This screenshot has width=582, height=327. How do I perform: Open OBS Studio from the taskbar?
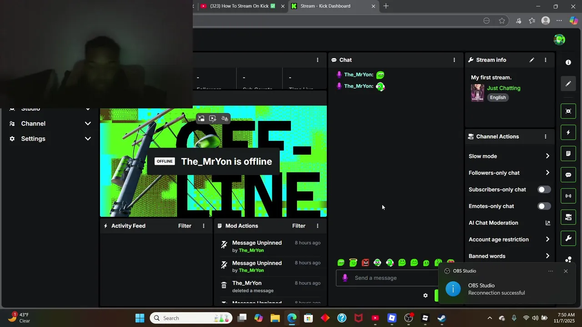coord(408,318)
